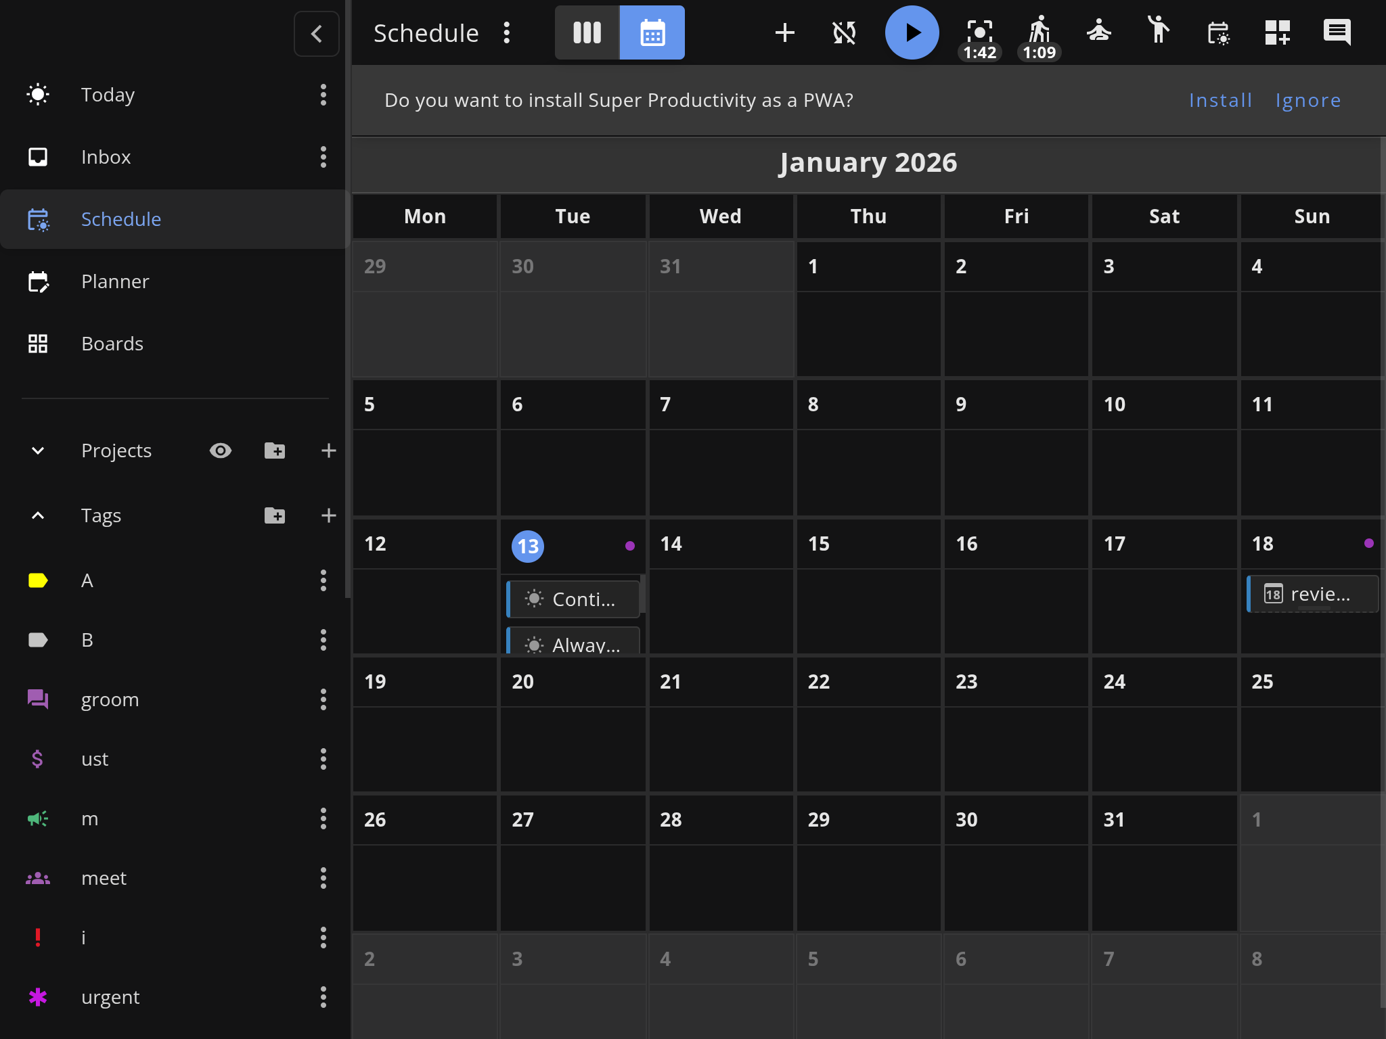
Task: Click Install to add the PWA
Action: coord(1220,100)
